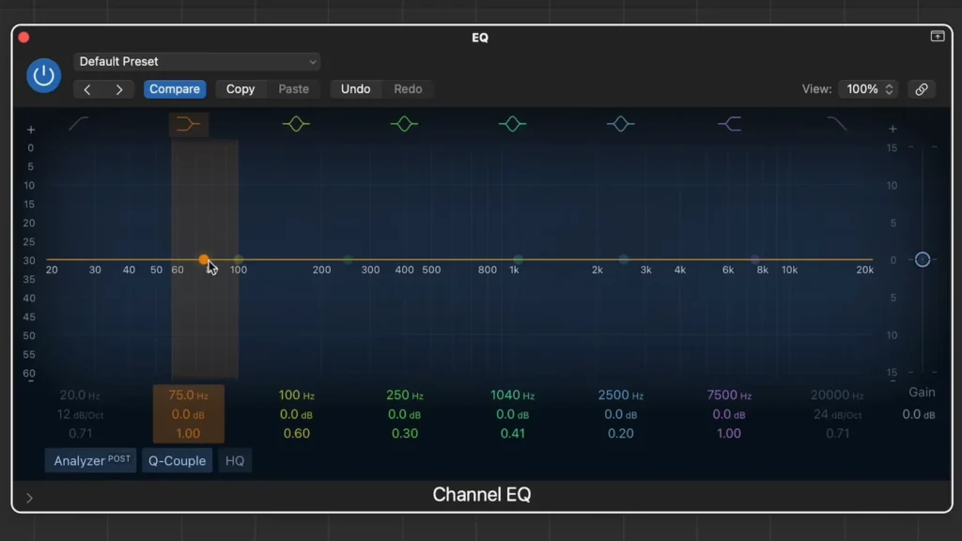Toggle the green bell band at 250 Hz

click(x=404, y=124)
